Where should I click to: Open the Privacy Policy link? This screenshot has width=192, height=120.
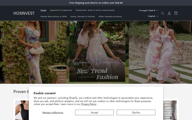tap(89, 104)
